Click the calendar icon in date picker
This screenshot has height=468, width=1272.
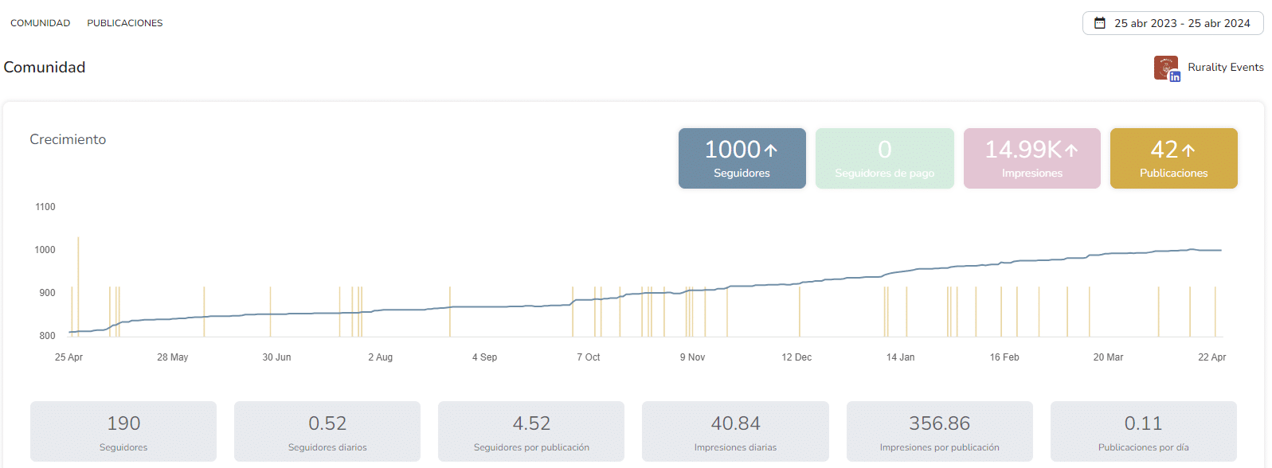1099,23
